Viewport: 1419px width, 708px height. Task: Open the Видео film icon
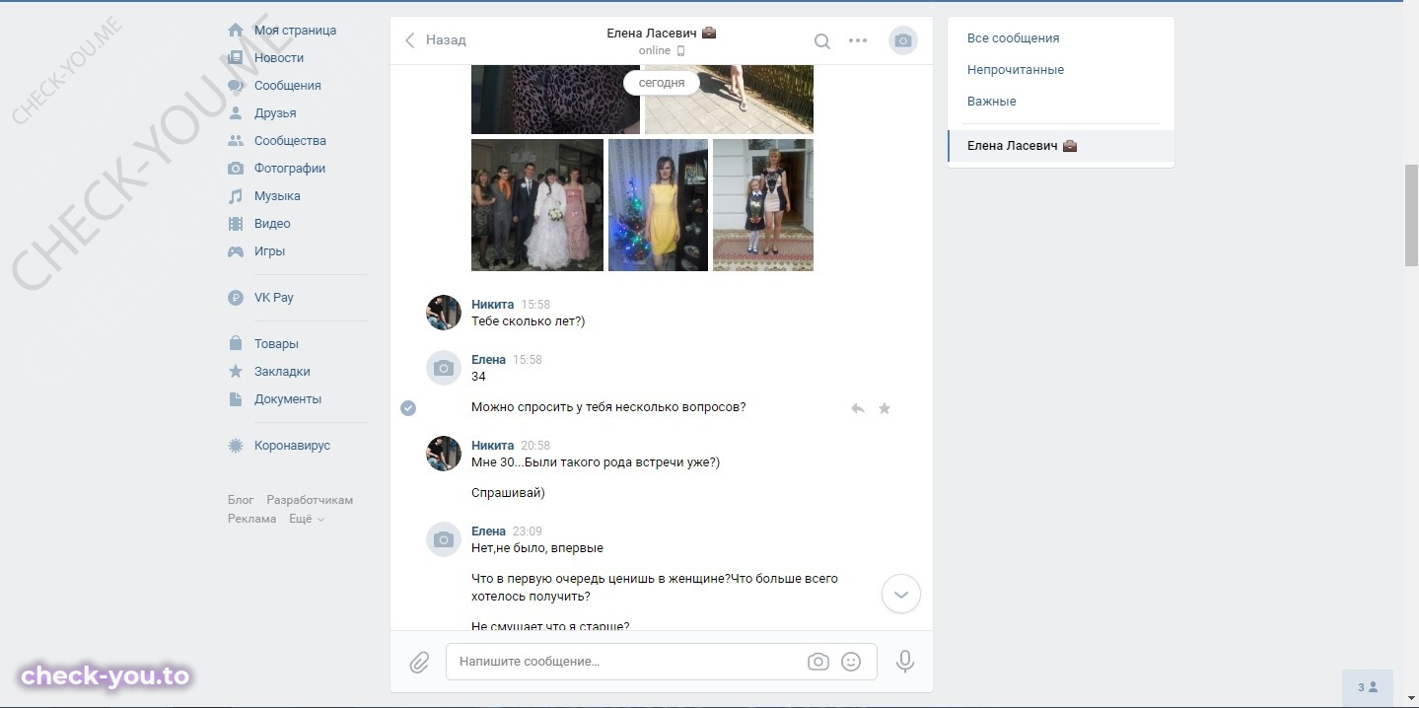pyautogui.click(x=236, y=224)
